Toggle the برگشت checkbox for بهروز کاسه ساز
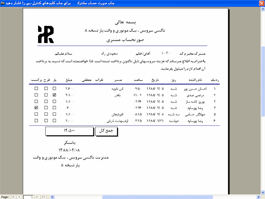 pyautogui.click(x=36, y=101)
